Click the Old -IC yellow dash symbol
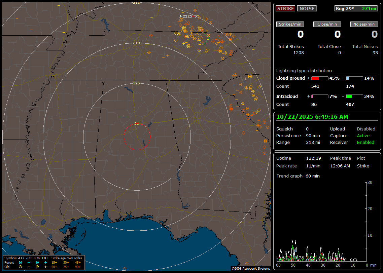This screenshot has height=273, width=383. tap(29, 267)
